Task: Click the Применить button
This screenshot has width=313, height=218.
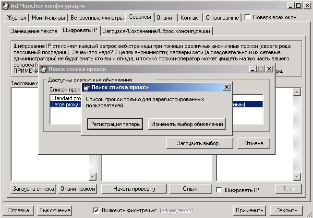Action: [x=249, y=210]
